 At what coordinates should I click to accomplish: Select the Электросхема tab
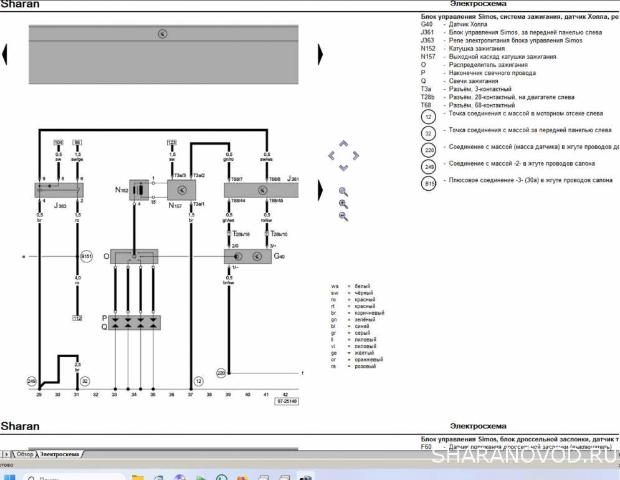point(60,454)
